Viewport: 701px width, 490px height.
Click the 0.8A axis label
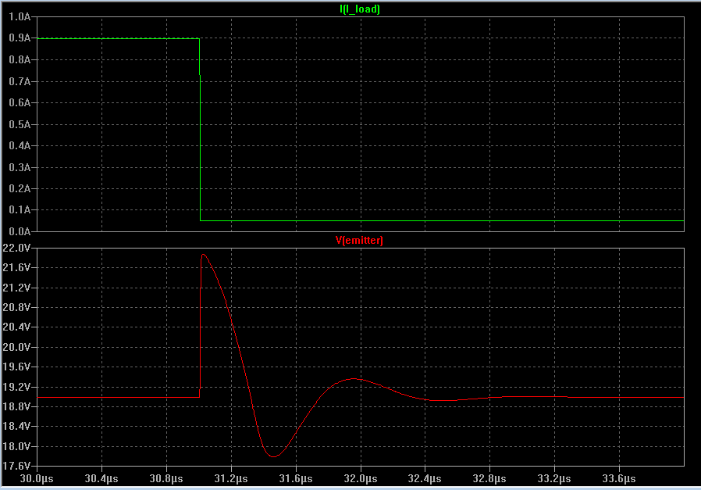[x=20, y=59]
